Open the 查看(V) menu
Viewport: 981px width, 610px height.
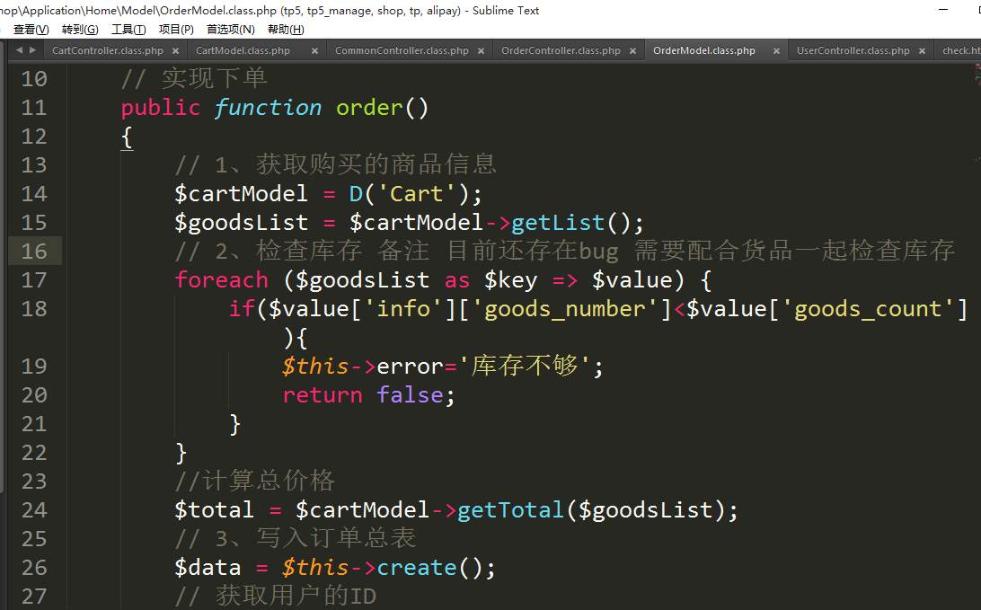coord(31,30)
